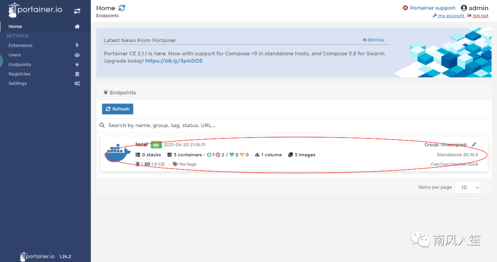Click the Home house icon in sidebar
The height and width of the screenshot is (262, 497).
[x=77, y=27]
